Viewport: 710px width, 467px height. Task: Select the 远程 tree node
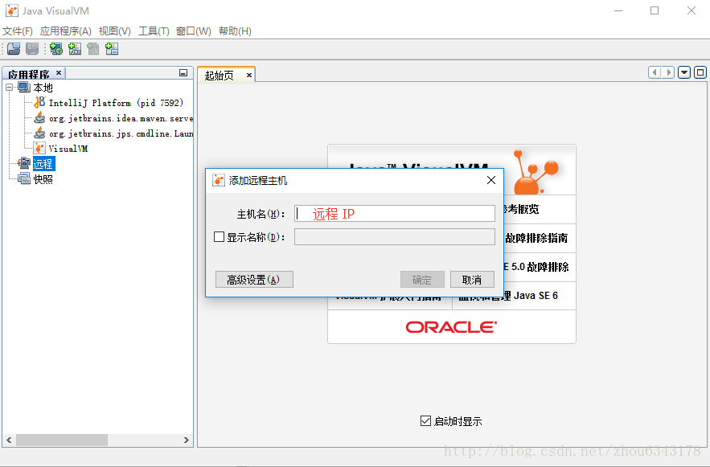tap(43, 164)
